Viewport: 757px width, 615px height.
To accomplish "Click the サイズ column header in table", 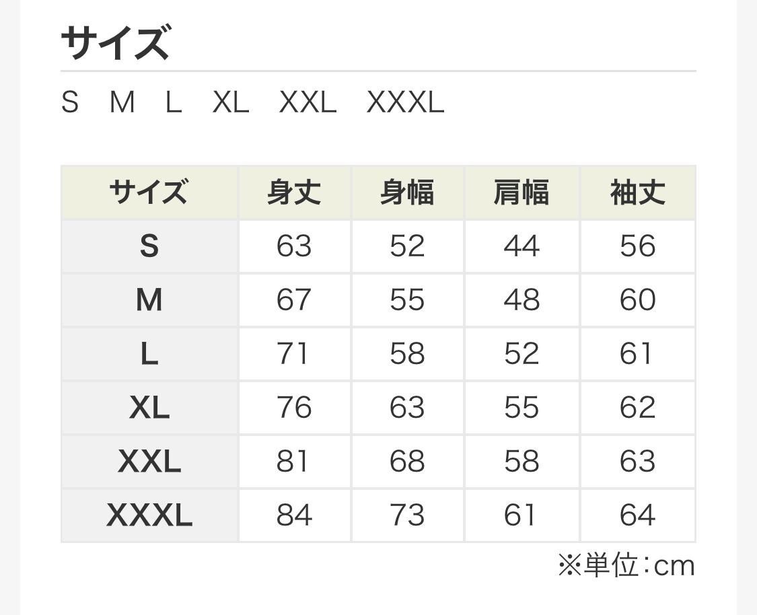I will (149, 193).
